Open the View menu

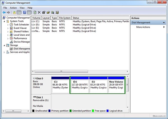[x=22, y=8]
